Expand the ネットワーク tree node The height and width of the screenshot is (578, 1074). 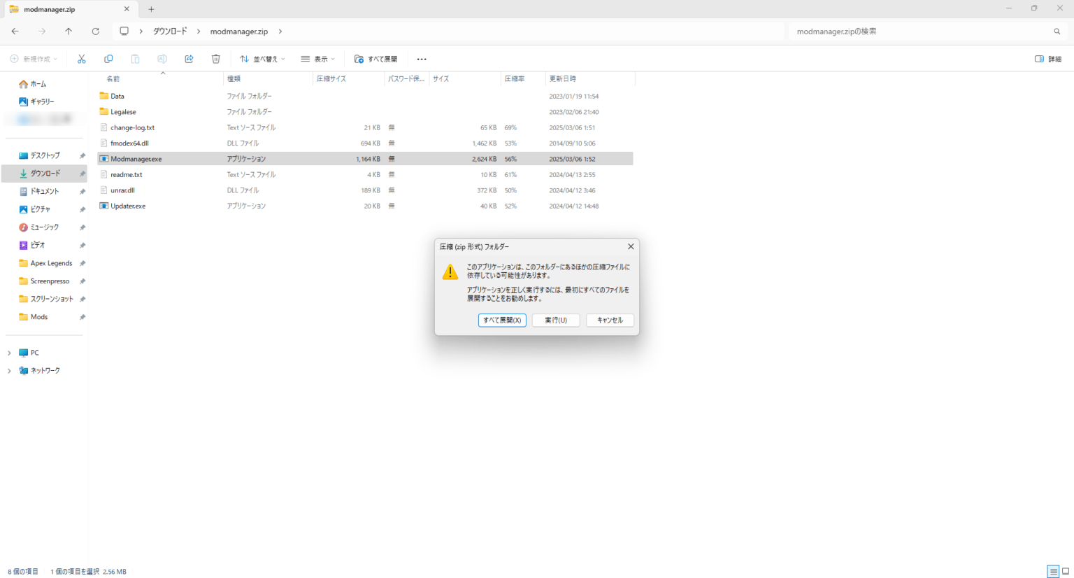[9, 371]
